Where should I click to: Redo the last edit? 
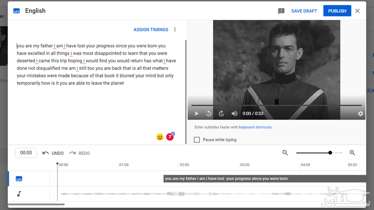pos(79,153)
